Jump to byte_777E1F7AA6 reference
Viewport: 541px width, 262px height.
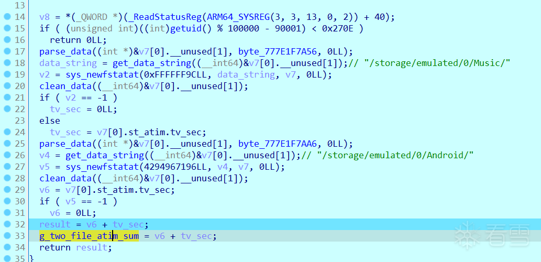[x=282, y=144]
